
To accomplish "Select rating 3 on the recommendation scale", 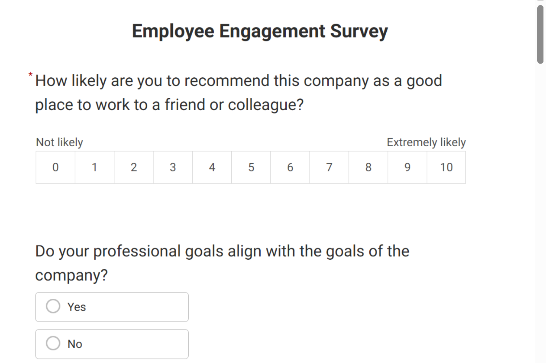I will 173,167.
